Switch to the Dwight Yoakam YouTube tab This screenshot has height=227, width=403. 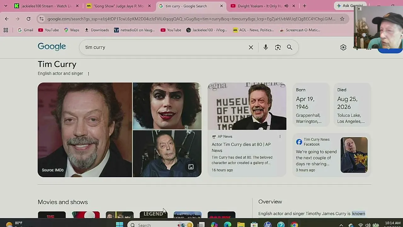pos(260,6)
